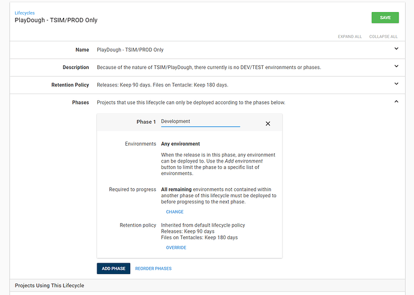Viewport: 414px width, 295px height.
Task: Collapse the Phases section chevron
Action: 396,102
